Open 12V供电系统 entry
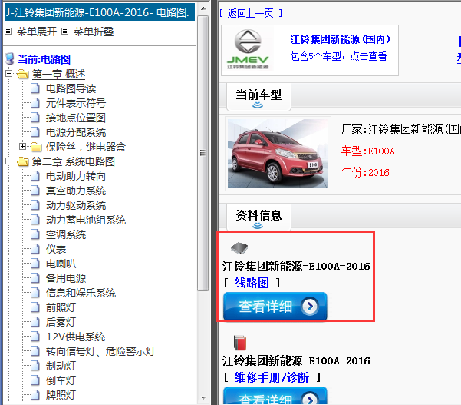This screenshot has height=405, width=461. pyautogui.click(x=76, y=337)
